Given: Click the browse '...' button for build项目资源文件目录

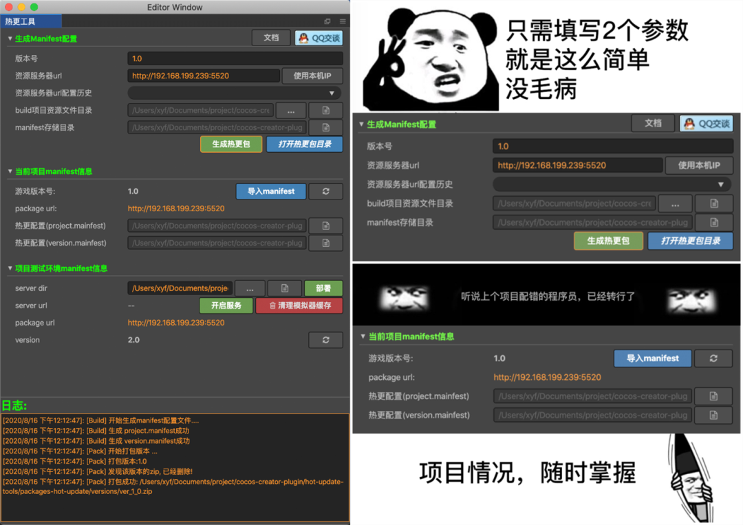Looking at the screenshot, I should (x=291, y=110).
